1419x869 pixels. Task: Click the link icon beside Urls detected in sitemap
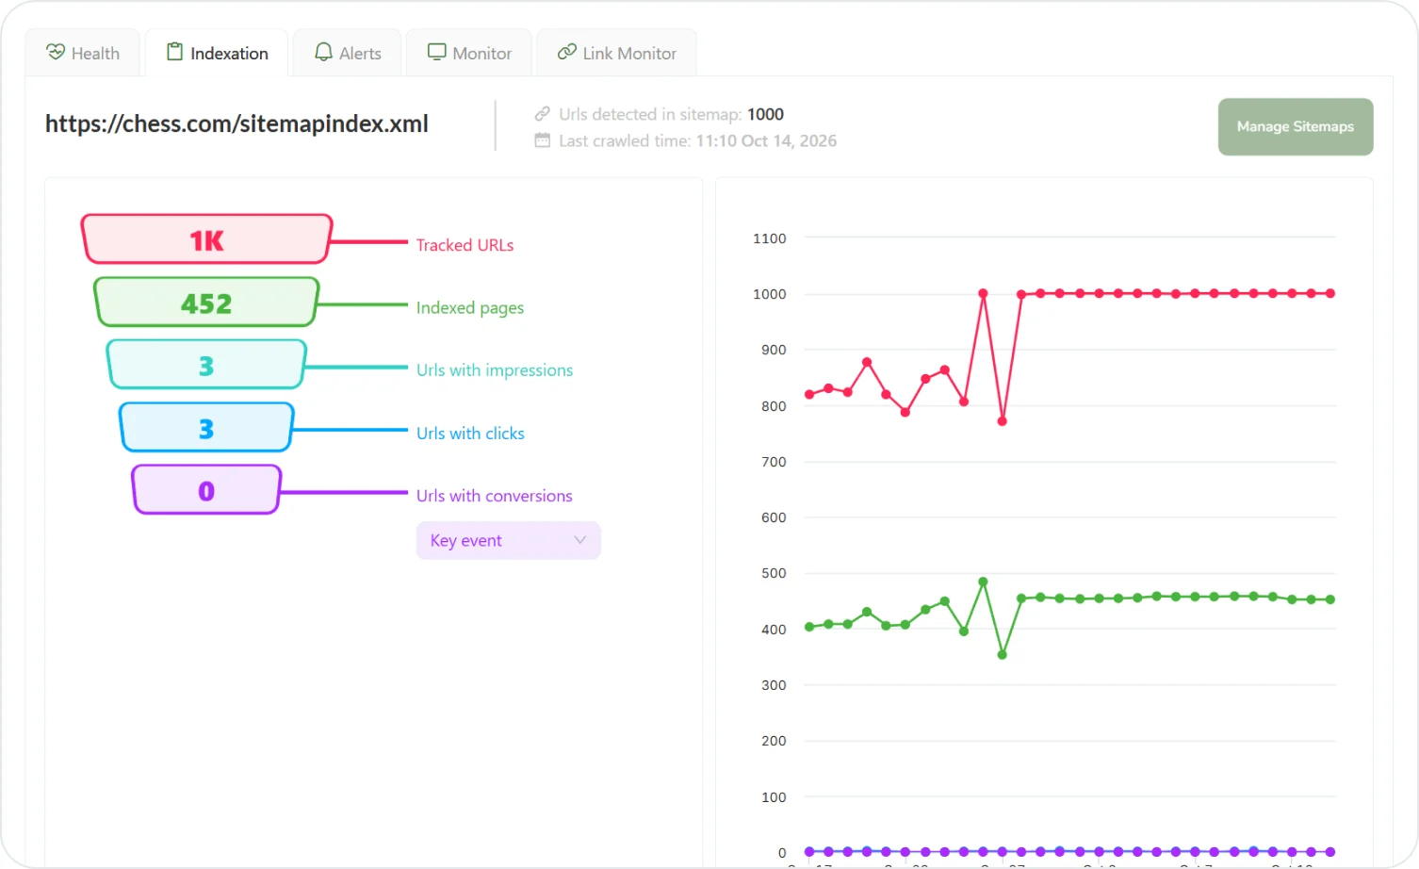coord(543,114)
